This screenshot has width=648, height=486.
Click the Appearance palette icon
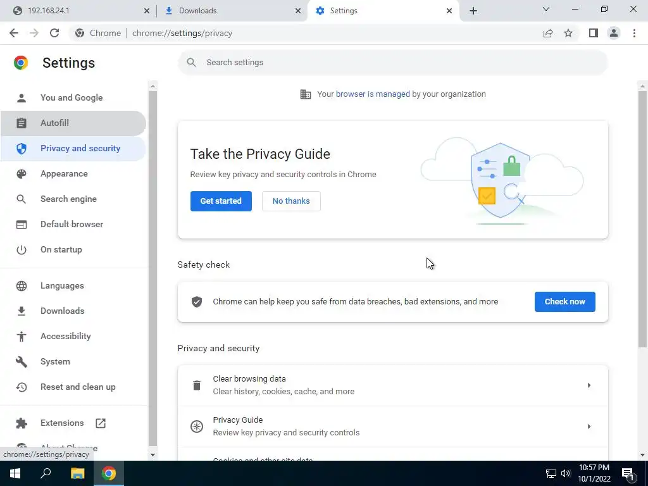point(21,173)
